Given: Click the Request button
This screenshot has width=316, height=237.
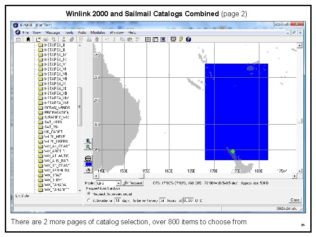Looking at the screenshot, I should tap(133, 183).
